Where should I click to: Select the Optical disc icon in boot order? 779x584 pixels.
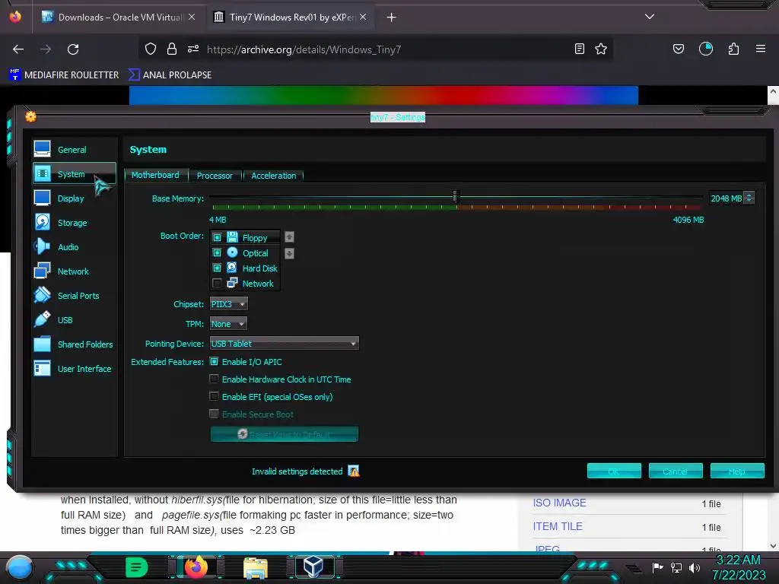tap(232, 252)
